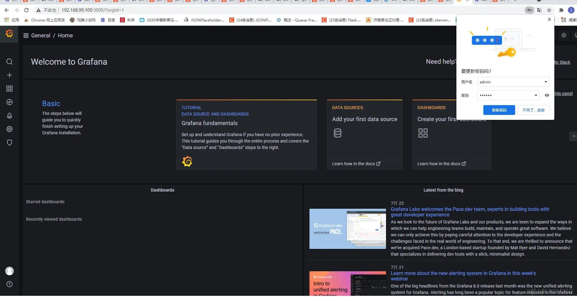This screenshot has height=297, width=577.
Task: Click the Add your first data source heading
Action: 365,119
